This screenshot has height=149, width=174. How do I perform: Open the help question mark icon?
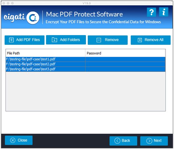click(152, 12)
